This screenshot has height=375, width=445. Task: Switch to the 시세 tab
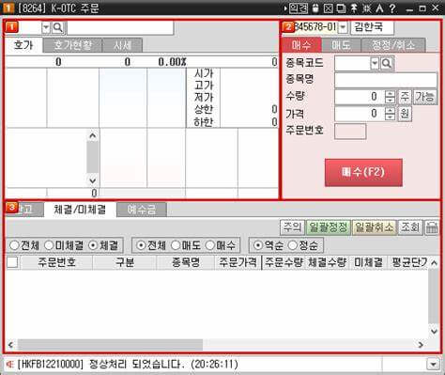click(x=122, y=45)
